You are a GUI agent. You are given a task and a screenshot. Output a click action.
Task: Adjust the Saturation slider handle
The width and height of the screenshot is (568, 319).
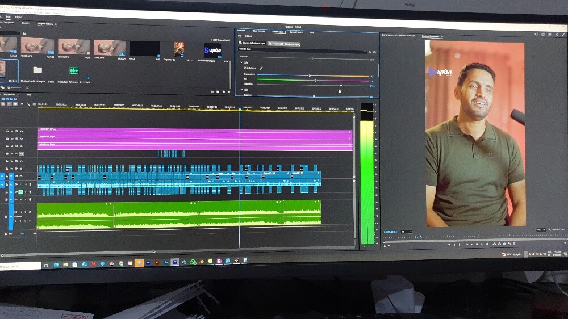click(x=341, y=86)
